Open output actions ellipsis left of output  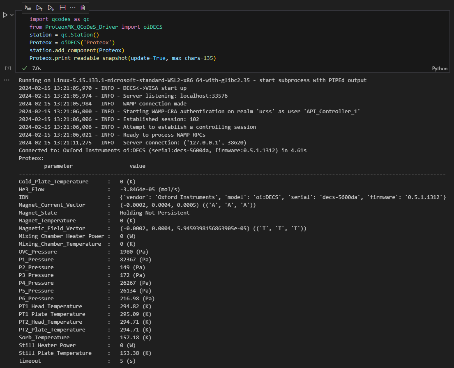[6, 80]
